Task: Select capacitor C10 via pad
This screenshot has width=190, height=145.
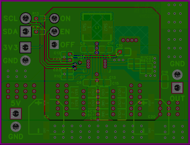Action: click(120, 52)
